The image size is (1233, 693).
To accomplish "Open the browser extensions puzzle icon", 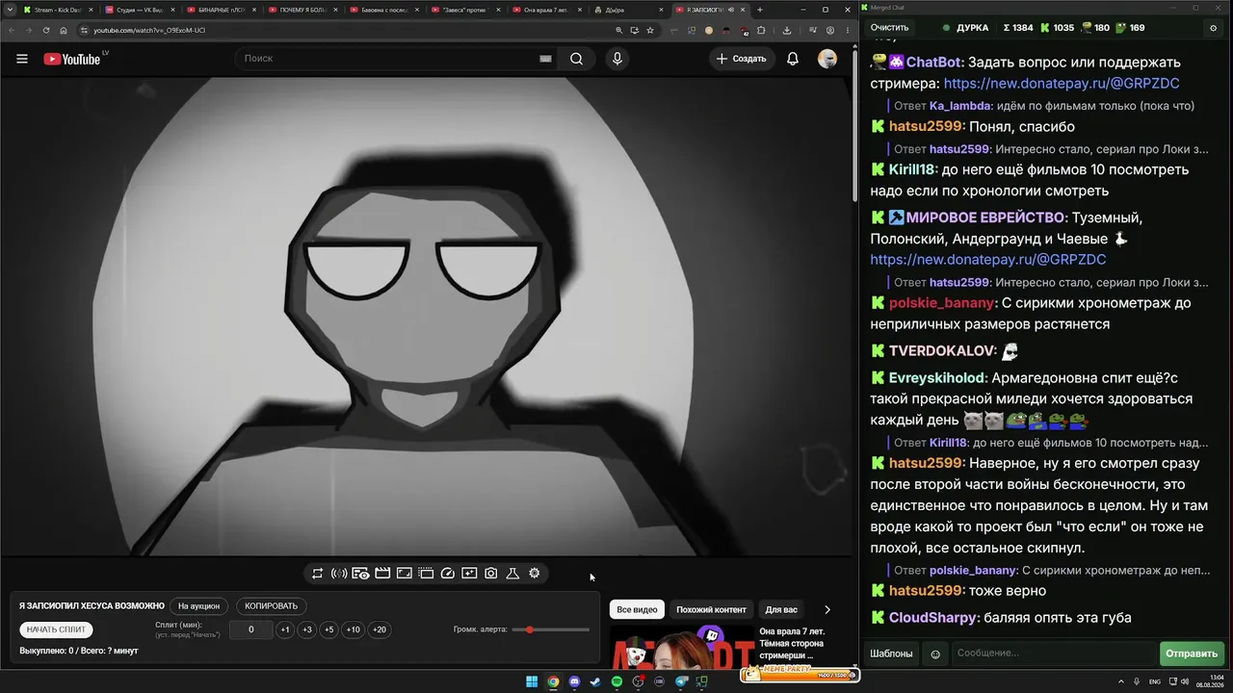I will 761,30.
